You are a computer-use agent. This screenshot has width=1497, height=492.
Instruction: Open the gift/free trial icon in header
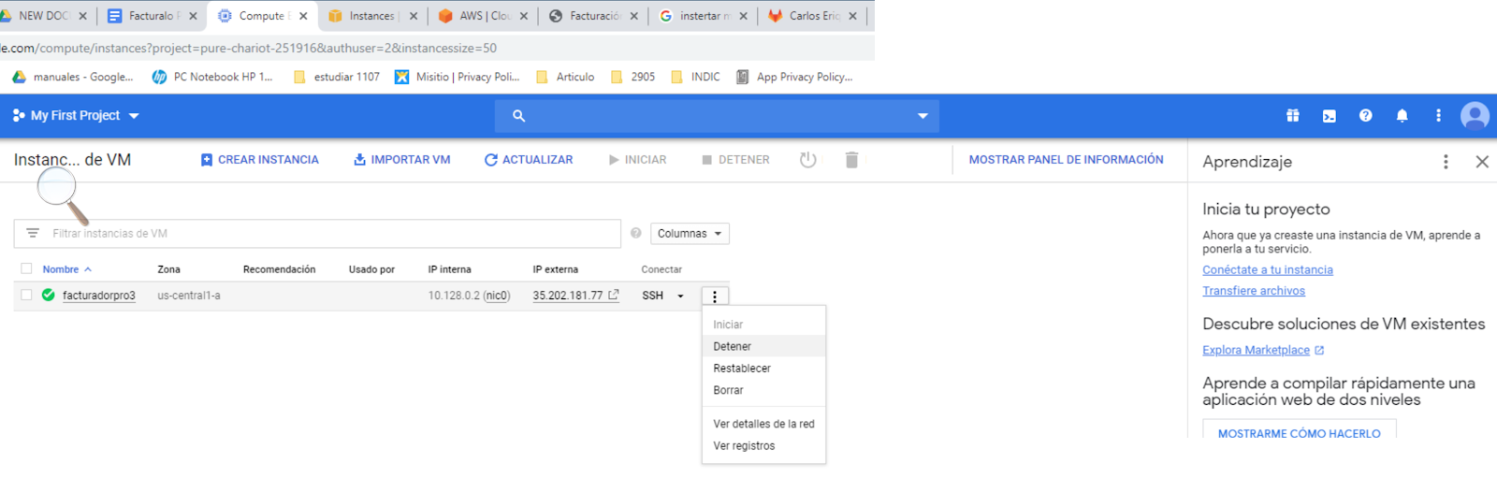click(x=1292, y=115)
